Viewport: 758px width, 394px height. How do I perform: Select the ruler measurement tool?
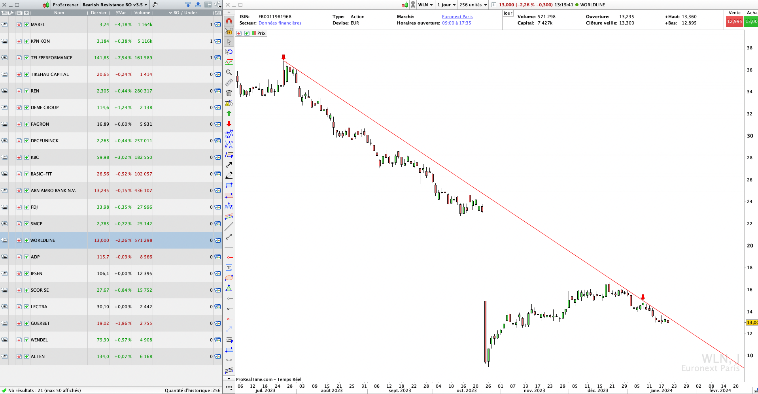pos(229,83)
